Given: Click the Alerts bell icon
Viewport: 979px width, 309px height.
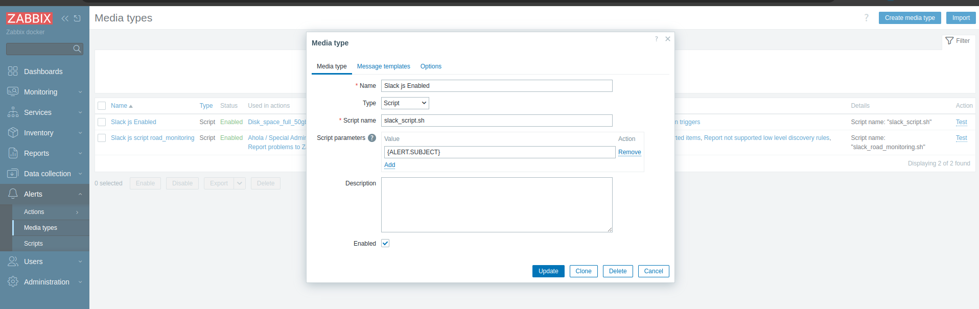Looking at the screenshot, I should [x=13, y=194].
